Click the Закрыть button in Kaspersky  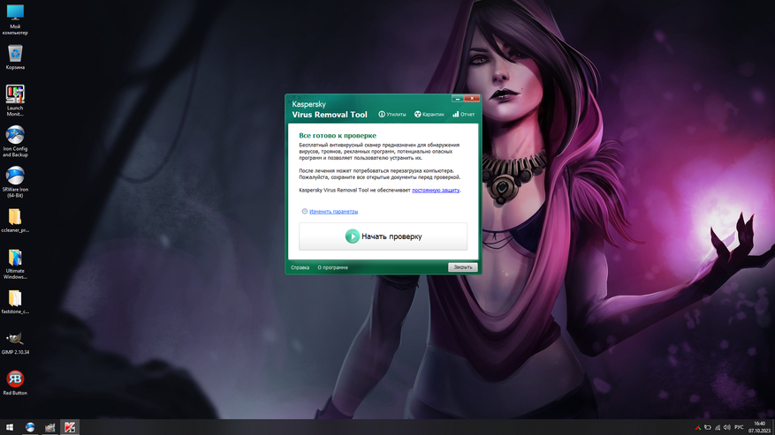[x=463, y=267]
